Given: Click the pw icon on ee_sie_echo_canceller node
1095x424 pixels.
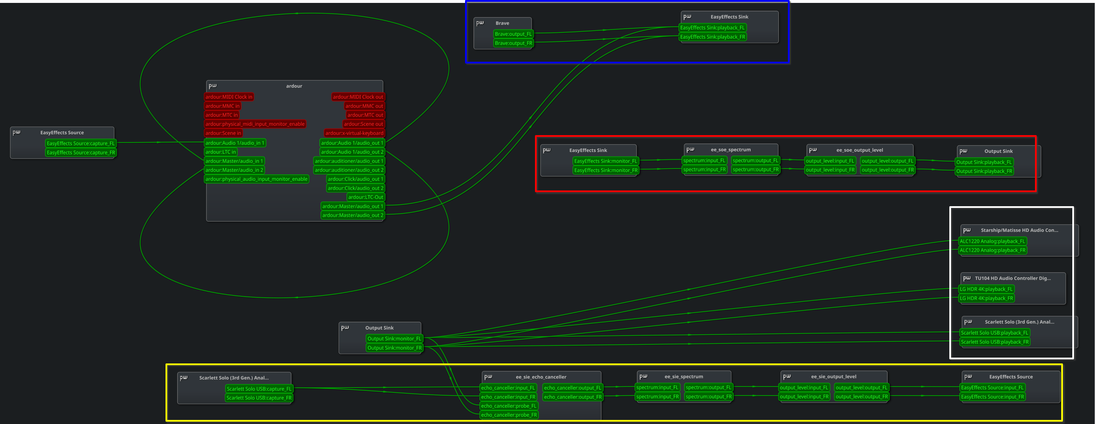Looking at the screenshot, I should click(x=488, y=377).
